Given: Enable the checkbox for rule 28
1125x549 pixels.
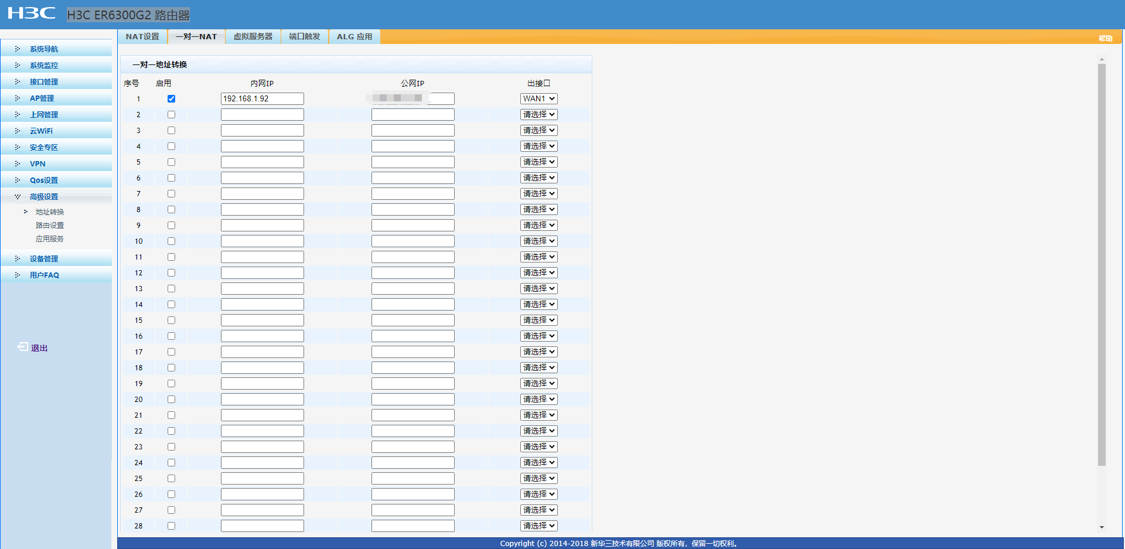Looking at the screenshot, I should point(171,526).
